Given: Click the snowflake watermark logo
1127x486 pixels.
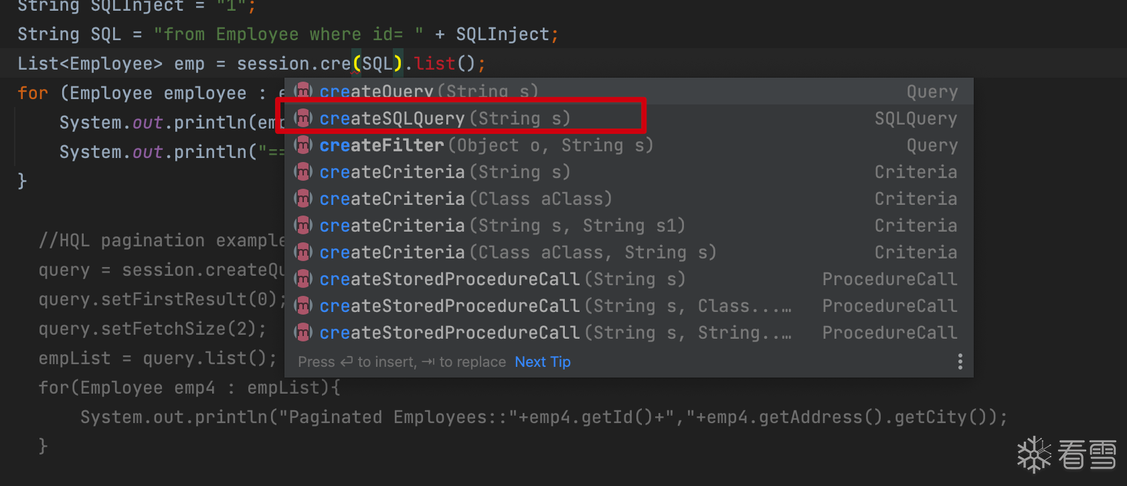Looking at the screenshot, I should pos(1034,455).
